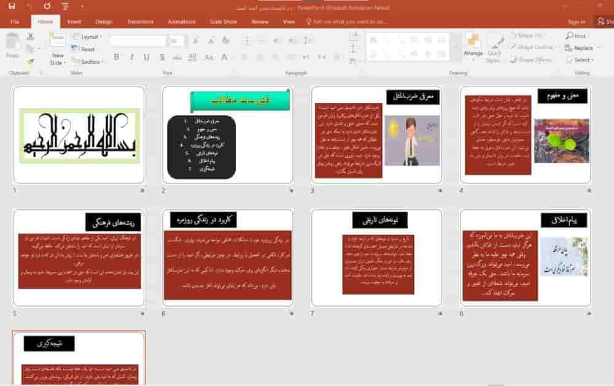Click the New Slide thumbnail icon

[x=58, y=41]
